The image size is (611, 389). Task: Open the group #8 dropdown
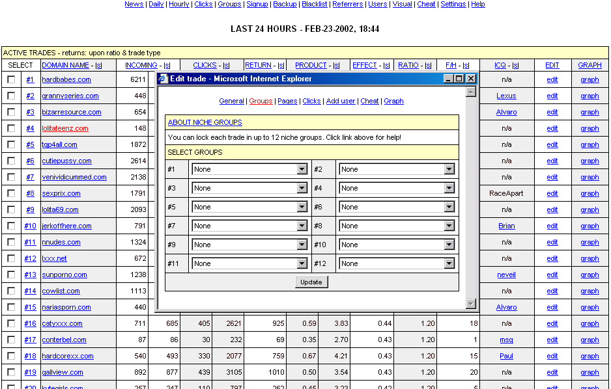397,226
